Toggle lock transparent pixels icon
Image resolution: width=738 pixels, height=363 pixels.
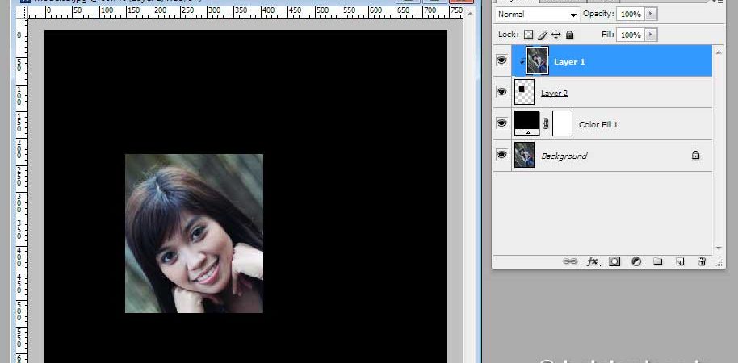click(x=529, y=35)
